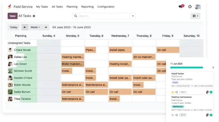
Task: Go to next week with right arrow
Action: [x=46, y=27]
